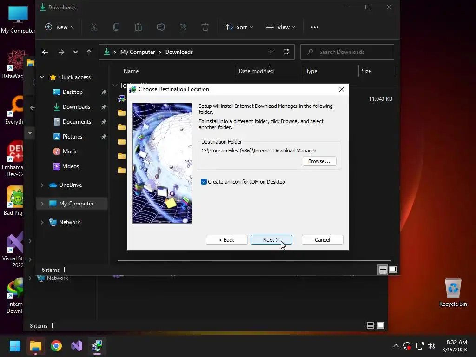Click the Next button in the IDM setup
476x357 pixels.
click(271, 240)
